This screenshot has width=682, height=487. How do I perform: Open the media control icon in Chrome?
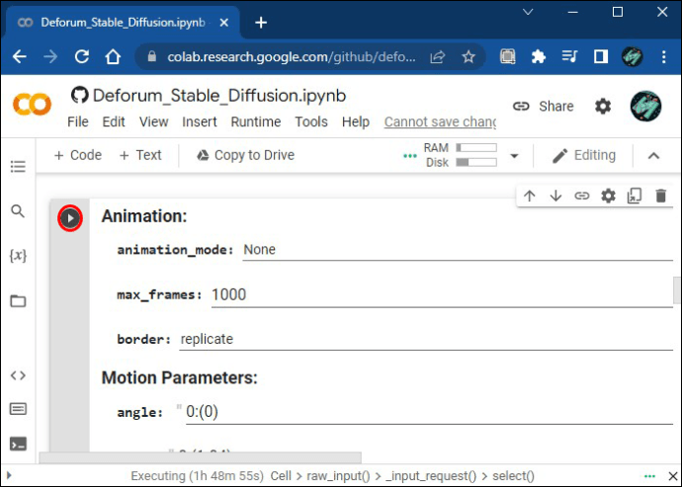(569, 56)
